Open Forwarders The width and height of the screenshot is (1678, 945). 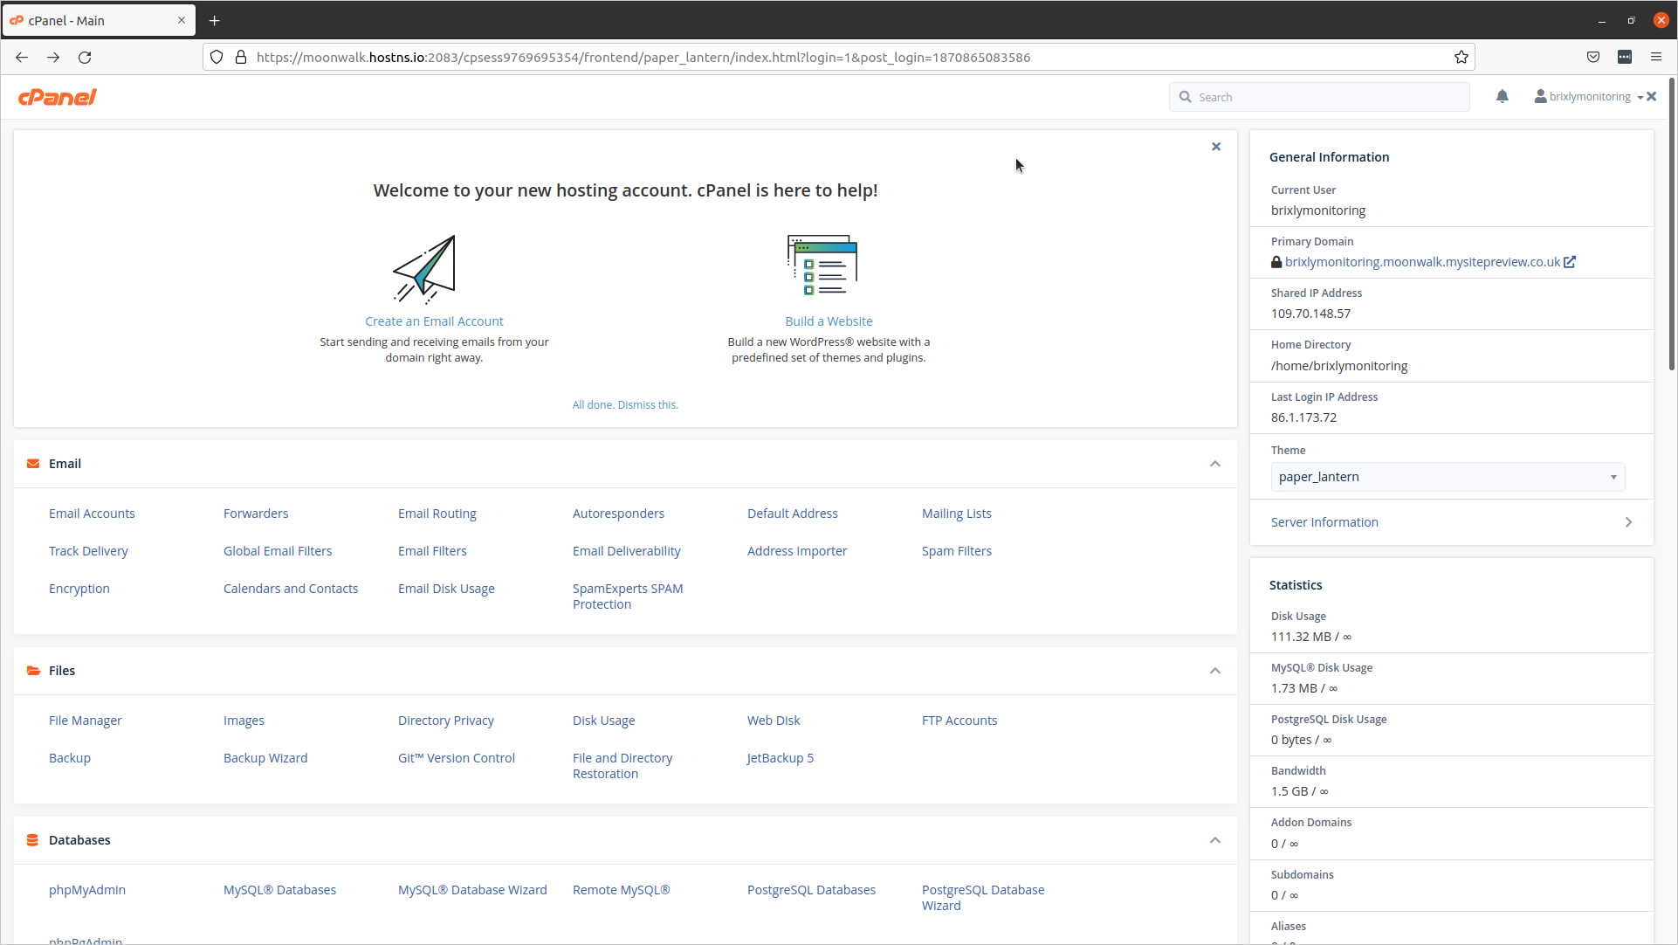click(x=256, y=514)
